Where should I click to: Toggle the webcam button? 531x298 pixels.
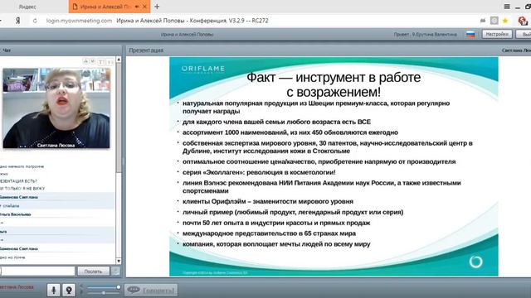coord(69,290)
